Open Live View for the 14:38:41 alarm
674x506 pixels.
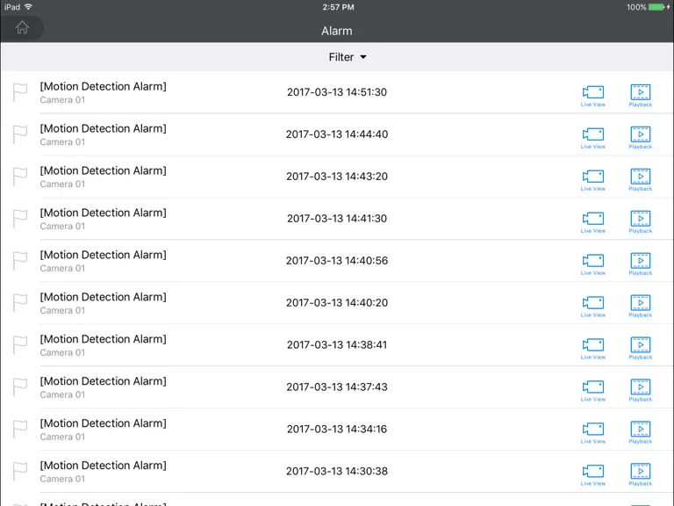point(592,349)
